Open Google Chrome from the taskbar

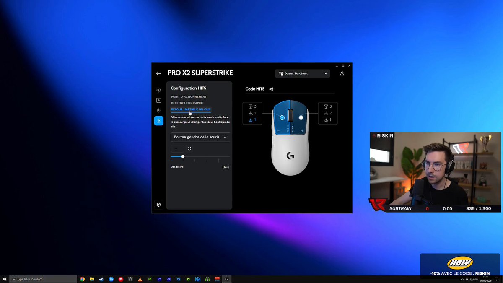coord(82,279)
